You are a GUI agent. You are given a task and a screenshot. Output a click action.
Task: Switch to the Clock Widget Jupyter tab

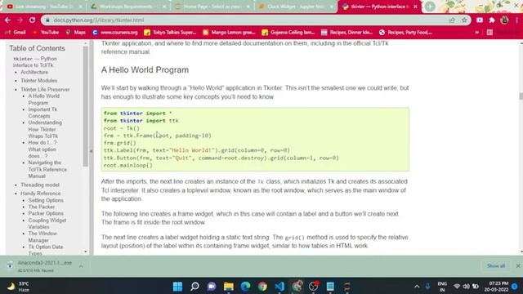click(x=296, y=7)
